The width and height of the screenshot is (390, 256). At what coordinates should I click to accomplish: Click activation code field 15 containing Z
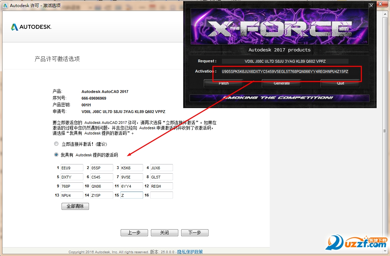click(131, 195)
